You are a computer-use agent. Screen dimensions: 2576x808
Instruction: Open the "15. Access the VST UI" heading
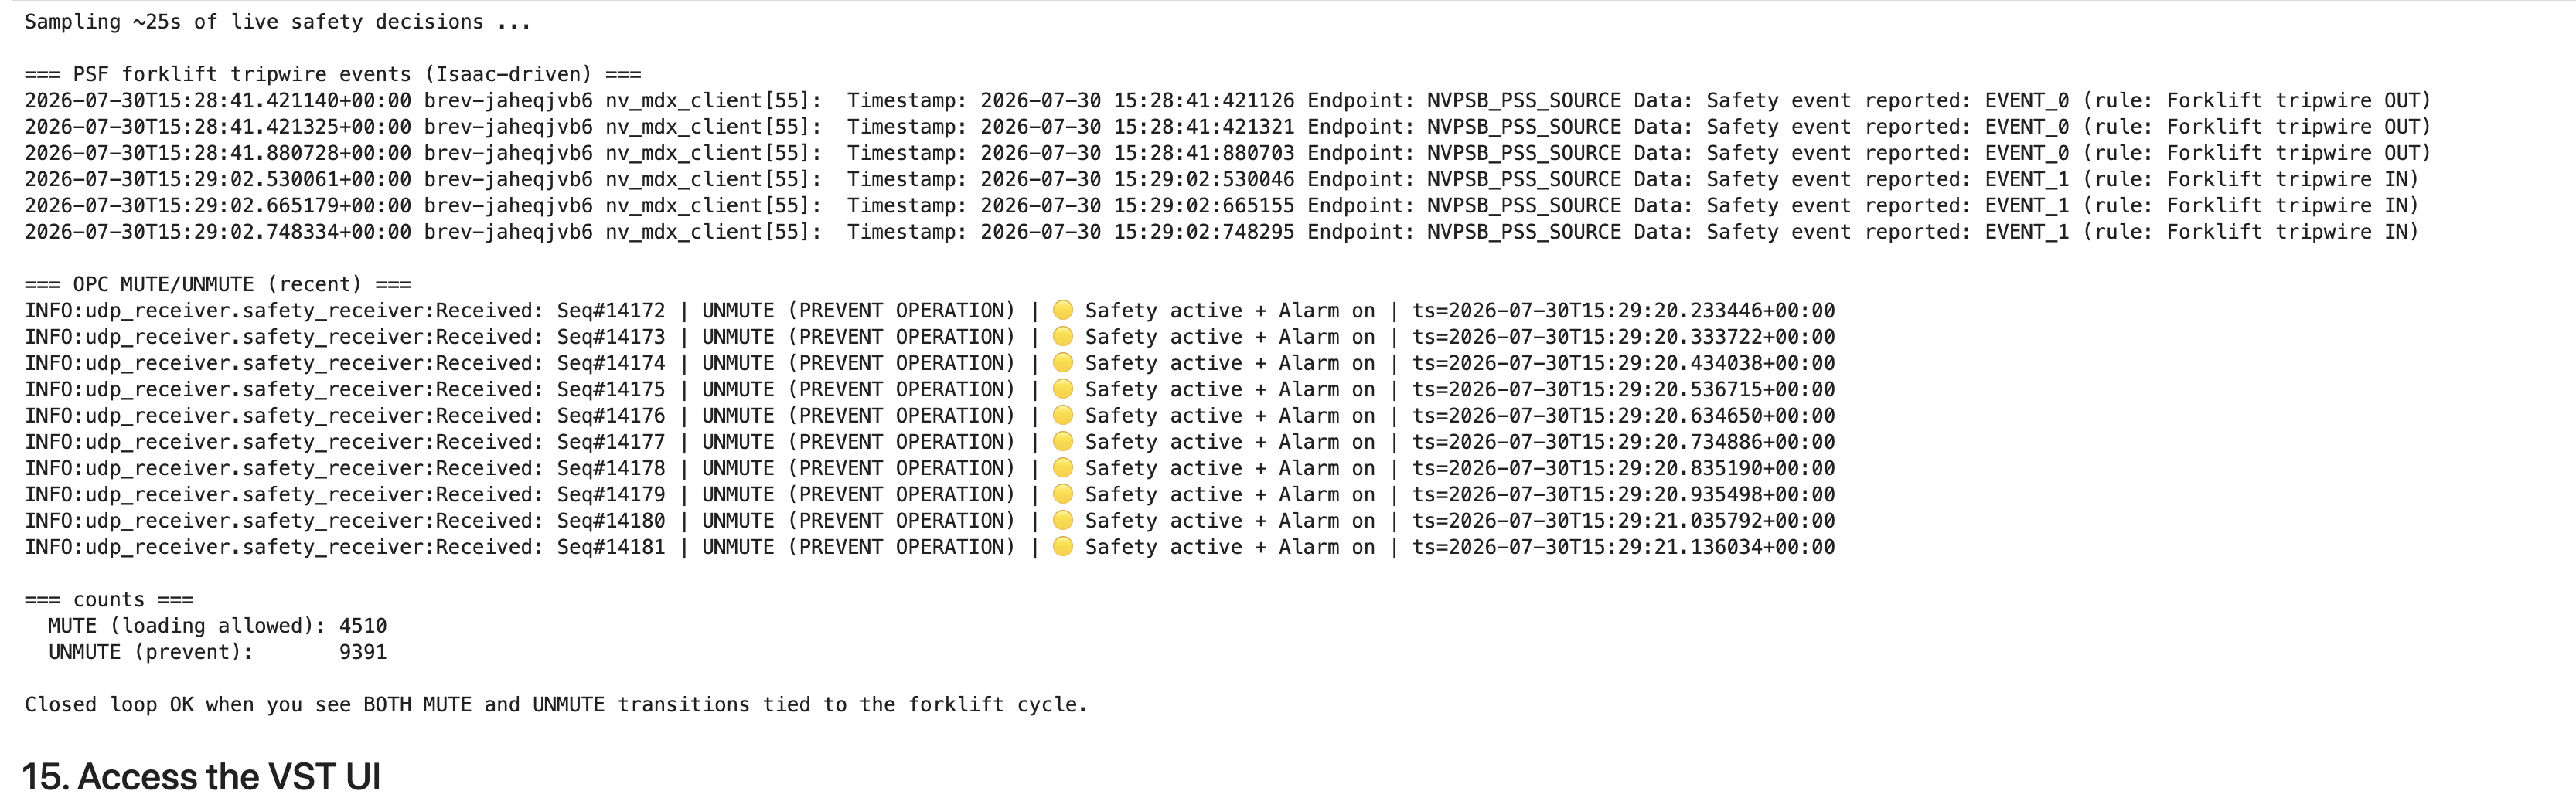[x=201, y=776]
